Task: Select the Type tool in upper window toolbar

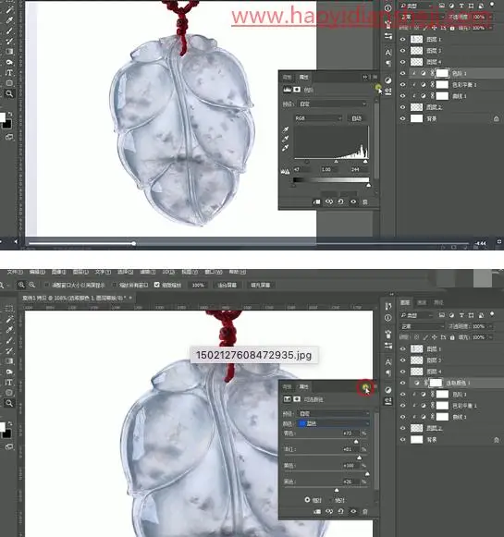Action: point(9,73)
